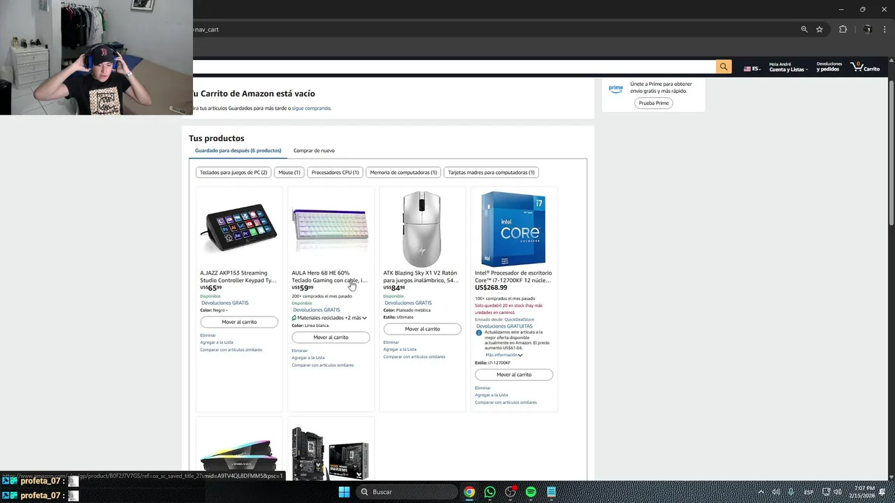
Task: Open Intel Procesador de escritorio Core title
Action: click(513, 277)
